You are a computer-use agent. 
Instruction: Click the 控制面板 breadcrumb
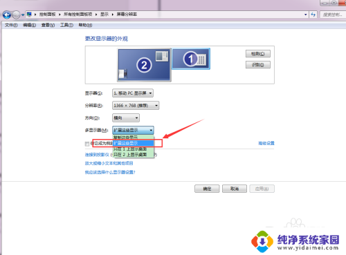pyautogui.click(x=47, y=15)
